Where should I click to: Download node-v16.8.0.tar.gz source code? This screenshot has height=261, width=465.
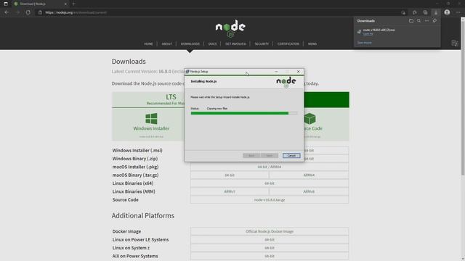[x=270, y=200]
